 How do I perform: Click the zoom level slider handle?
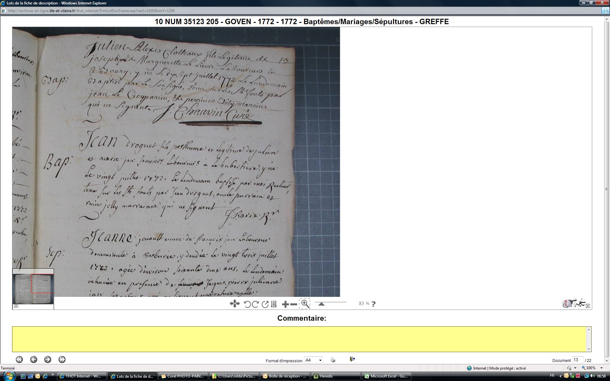tap(321, 304)
